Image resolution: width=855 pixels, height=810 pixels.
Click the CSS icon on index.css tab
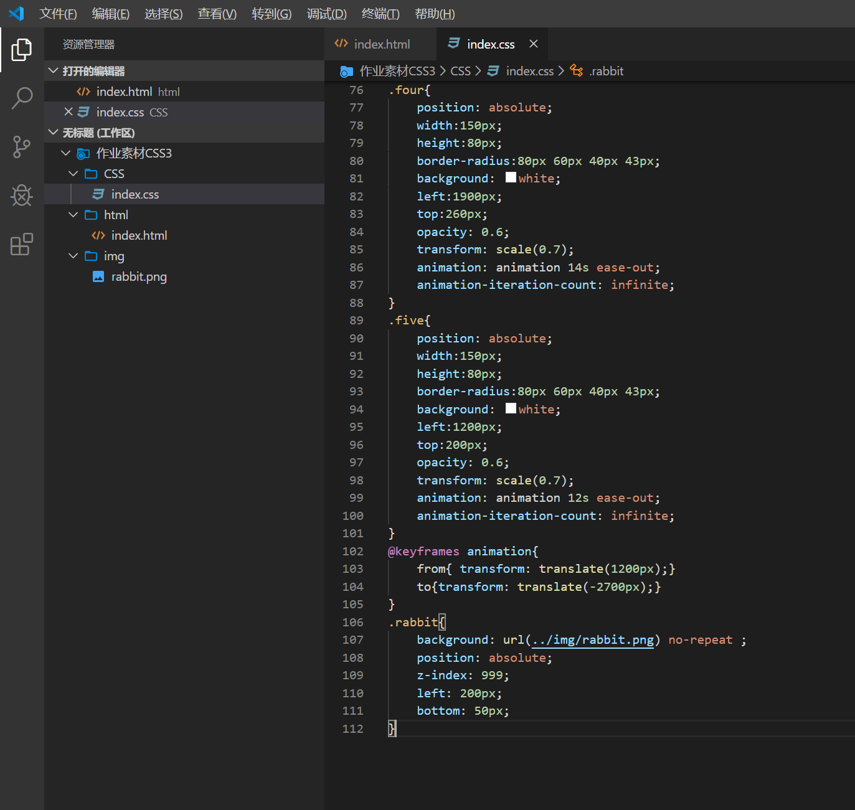point(454,44)
